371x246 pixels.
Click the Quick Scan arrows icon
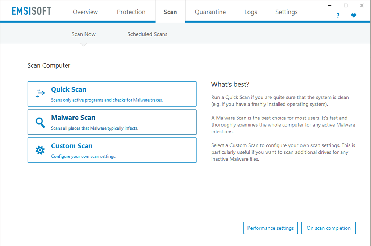click(40, 93)
